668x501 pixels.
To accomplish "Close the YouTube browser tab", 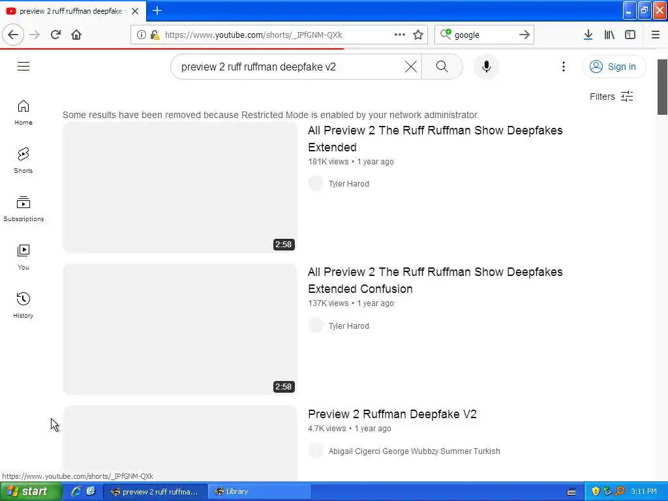I will coord(135,11).
